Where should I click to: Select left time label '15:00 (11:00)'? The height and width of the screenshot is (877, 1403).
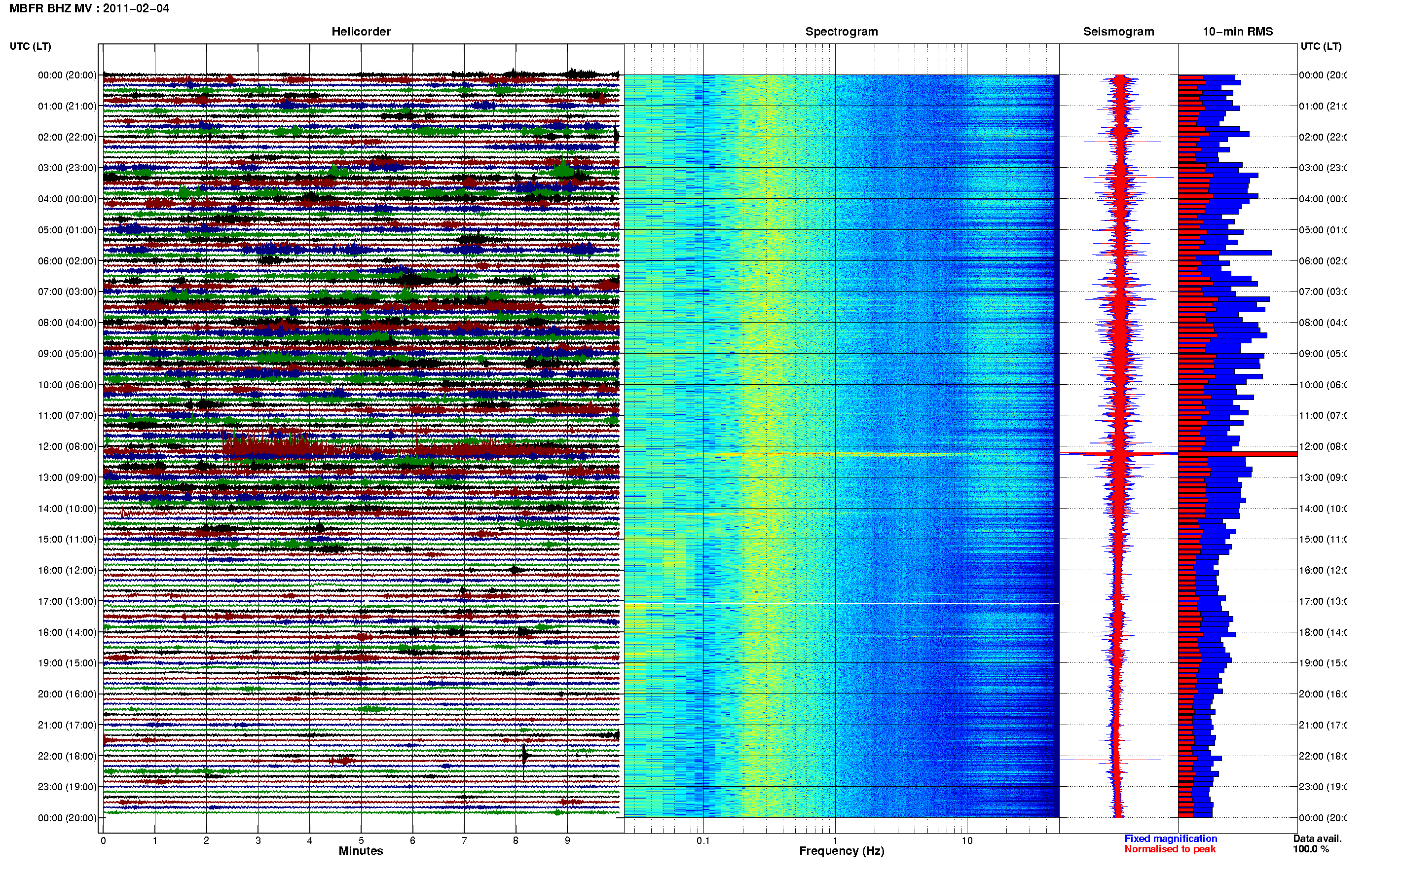(x=67, y=540)
